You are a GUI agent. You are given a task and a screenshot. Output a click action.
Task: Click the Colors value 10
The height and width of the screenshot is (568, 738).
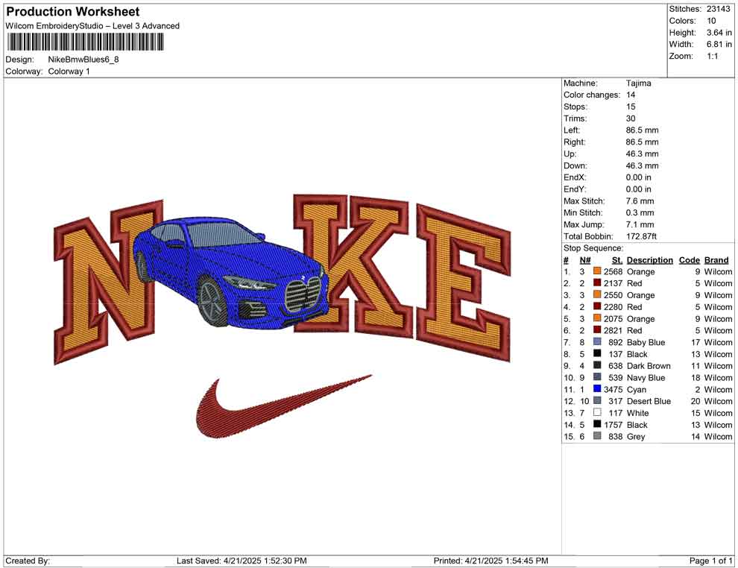coord(711,21)
